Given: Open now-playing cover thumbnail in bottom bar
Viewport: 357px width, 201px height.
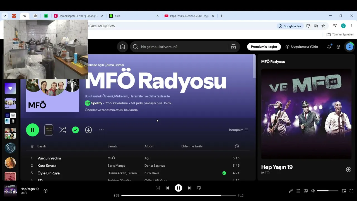Looking at the screenshot, I should tap(10, 191).
